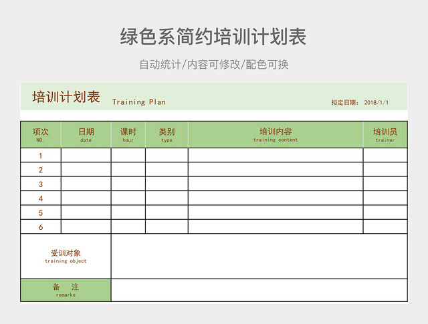Click the training content cell in row 4
Image resolution: width=428 pixels, height=324 pixels.
click(x=276, y=198)
